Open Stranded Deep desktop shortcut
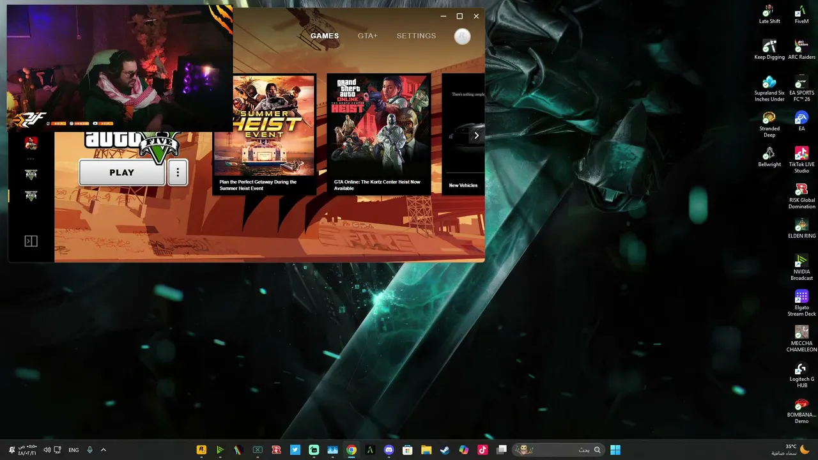 coord(769,125)
